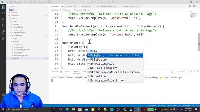Click the Cortana circle icon
This screenshot has width=200, height=112.
(x=54, y=109)
